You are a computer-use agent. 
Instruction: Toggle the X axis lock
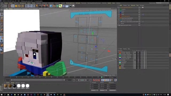click(x=27, y=6)
